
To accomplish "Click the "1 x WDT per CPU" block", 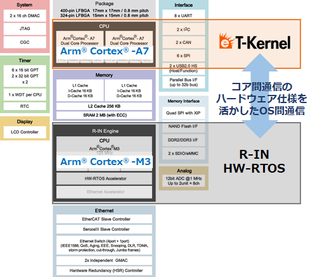I will [x=25, y=95].
